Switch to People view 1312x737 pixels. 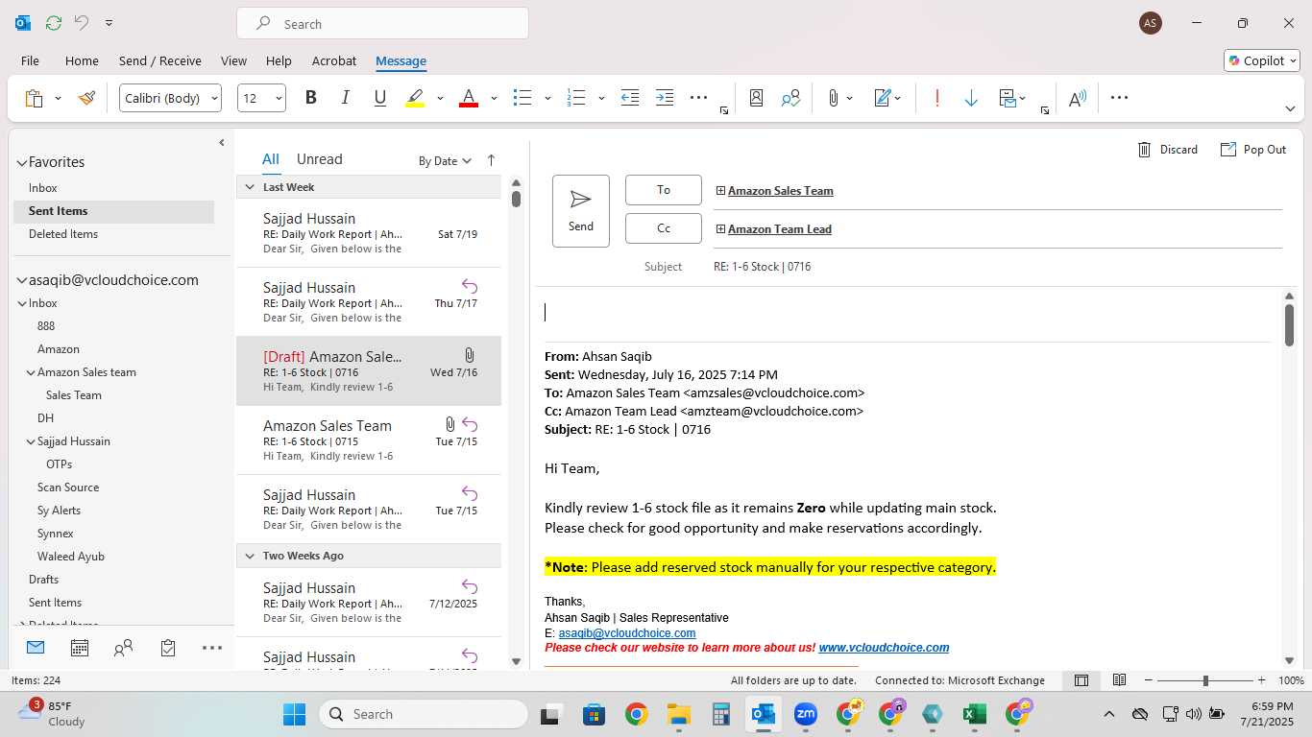pos(123,649)
